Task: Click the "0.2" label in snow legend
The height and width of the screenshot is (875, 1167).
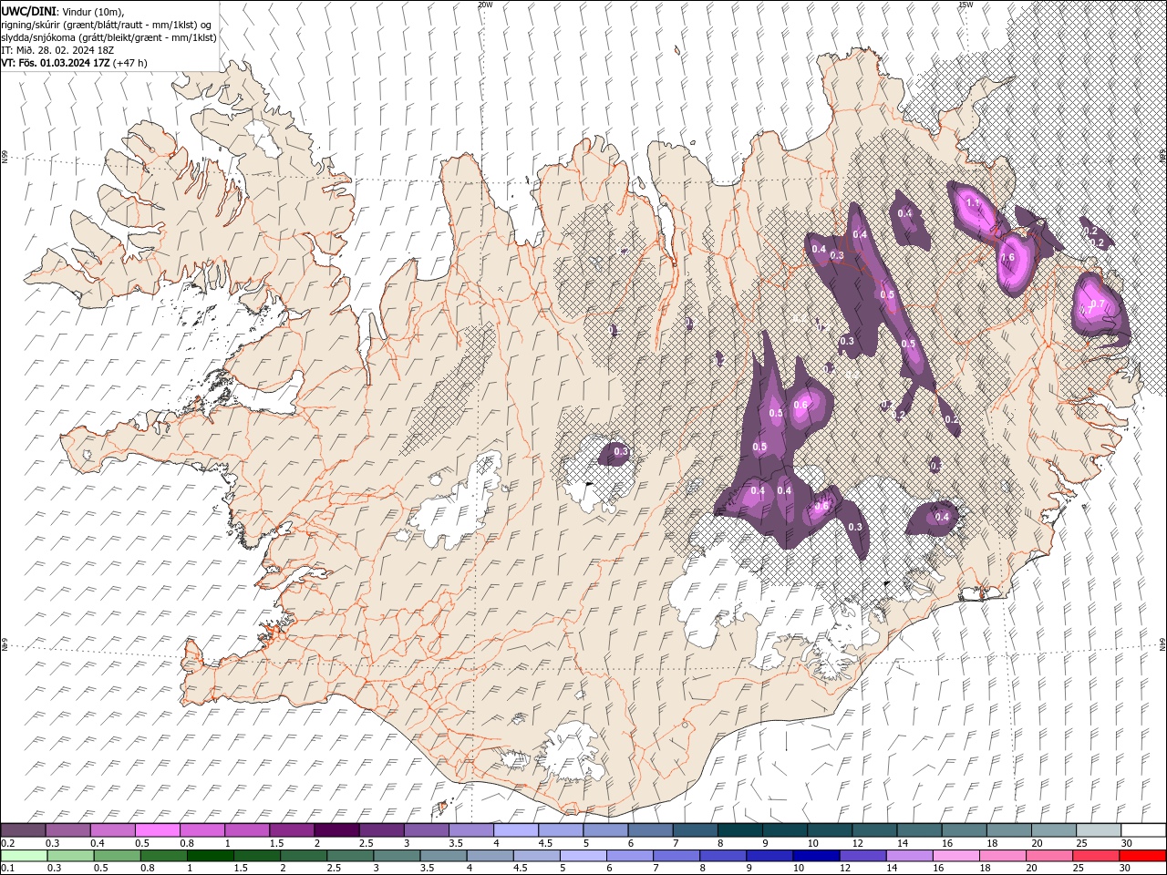Action: [7, 843]
